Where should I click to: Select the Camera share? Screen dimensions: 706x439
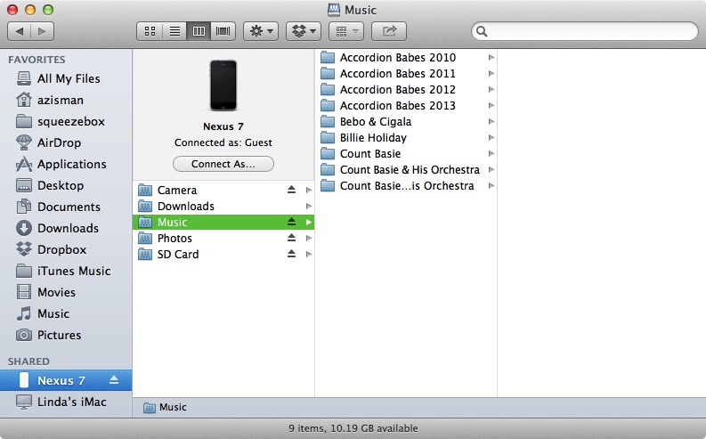223,190
